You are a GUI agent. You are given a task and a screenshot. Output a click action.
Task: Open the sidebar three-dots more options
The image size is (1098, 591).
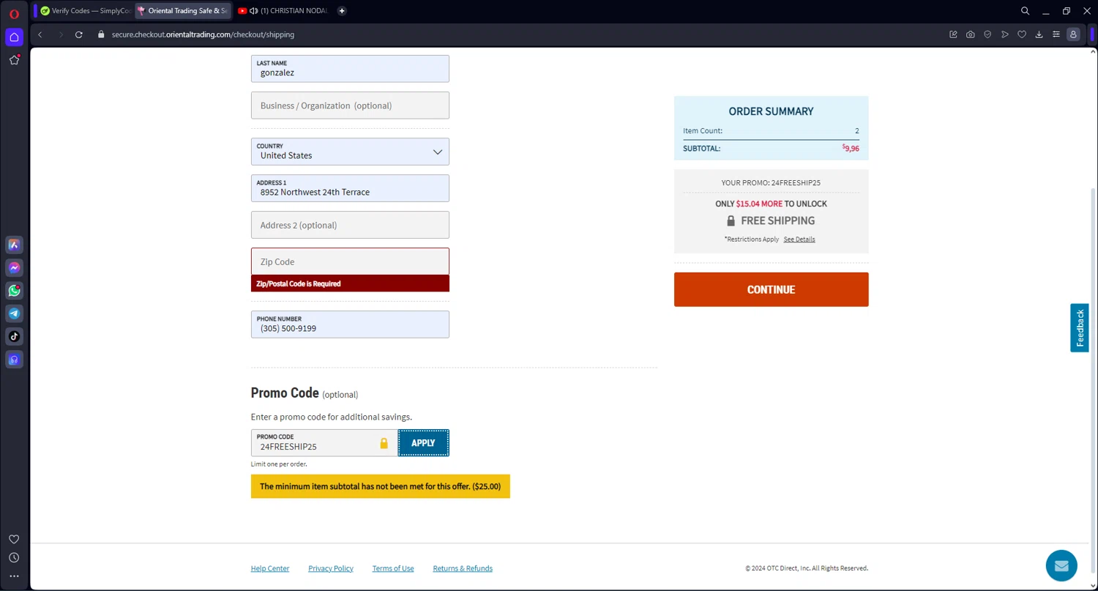[14, 576]
